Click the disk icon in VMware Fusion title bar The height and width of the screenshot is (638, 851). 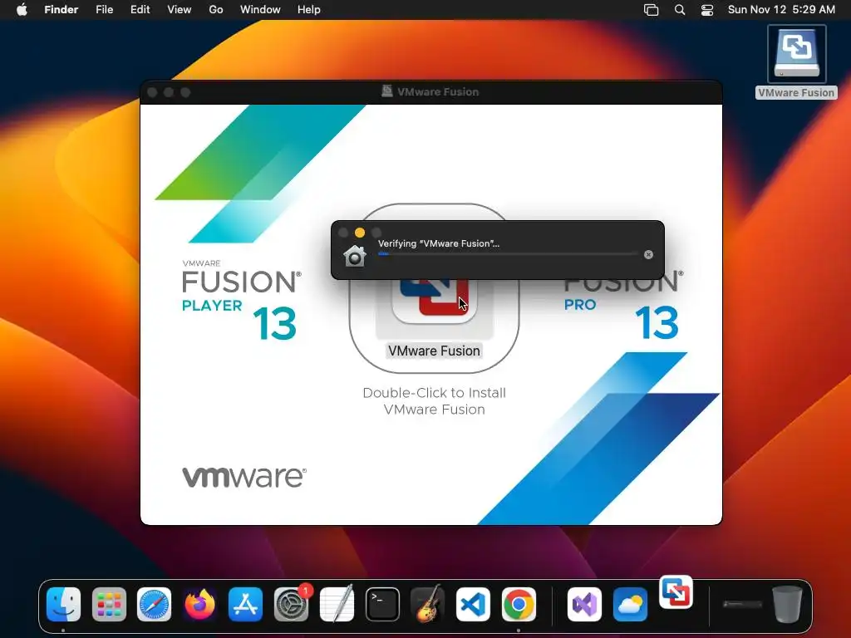(387, 91)
